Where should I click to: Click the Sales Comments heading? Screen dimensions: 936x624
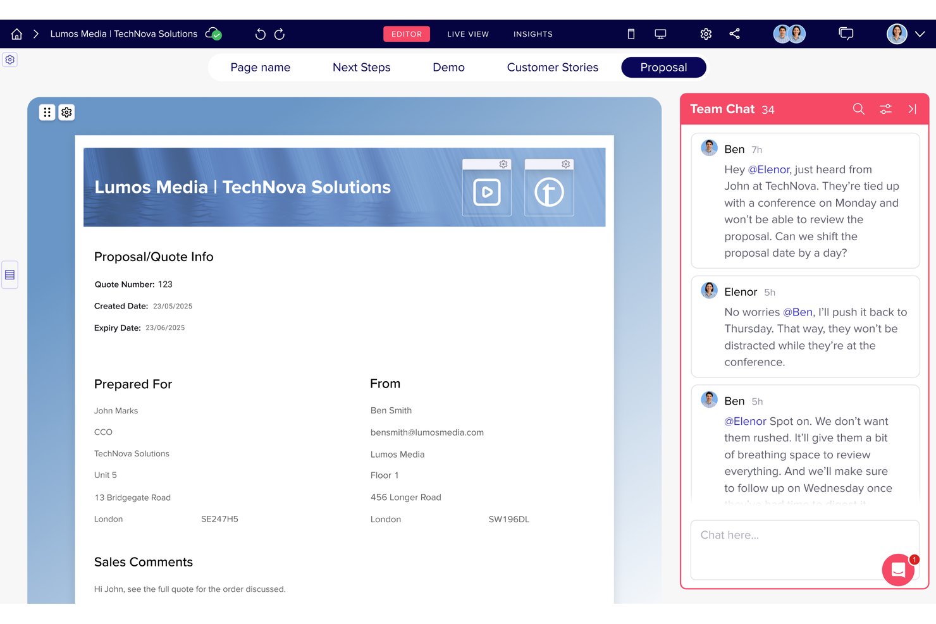(x=144, y=562)
